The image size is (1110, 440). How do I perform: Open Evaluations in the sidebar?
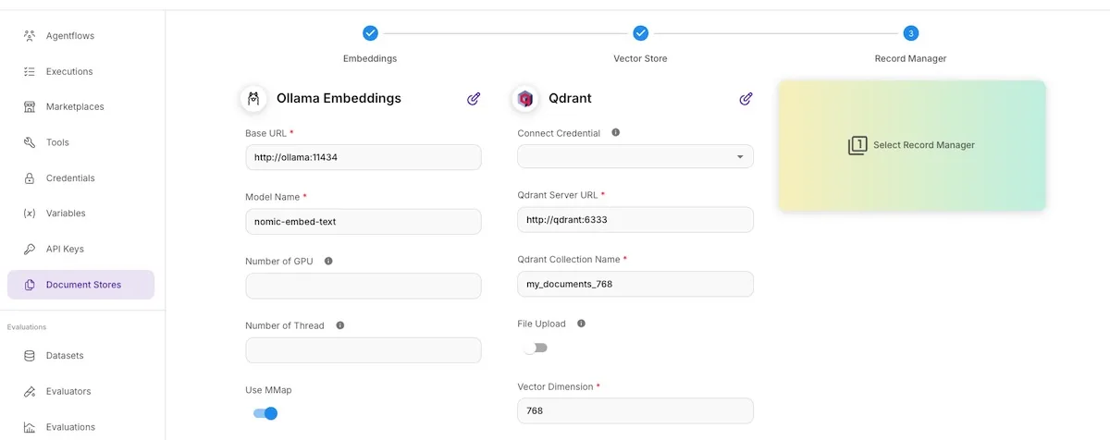80,427
